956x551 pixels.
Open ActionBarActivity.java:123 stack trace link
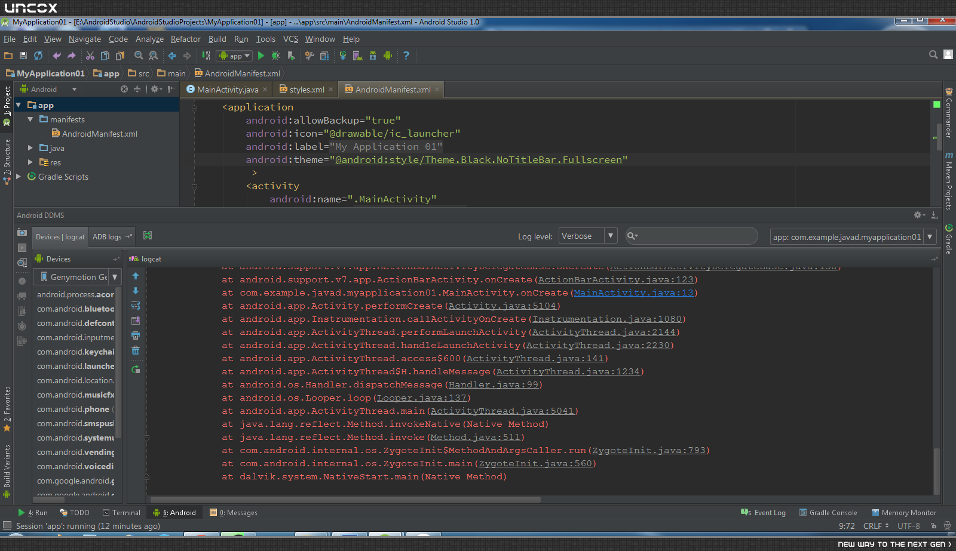(x=615, y=280)
